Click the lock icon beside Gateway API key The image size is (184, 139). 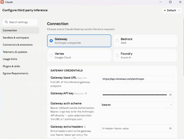pos(86,93)
